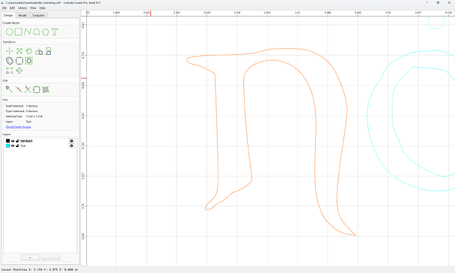This screenshot has height=273, width=455.
Task: Switch to the Toolpaths tab
Action: click(38, 15)
